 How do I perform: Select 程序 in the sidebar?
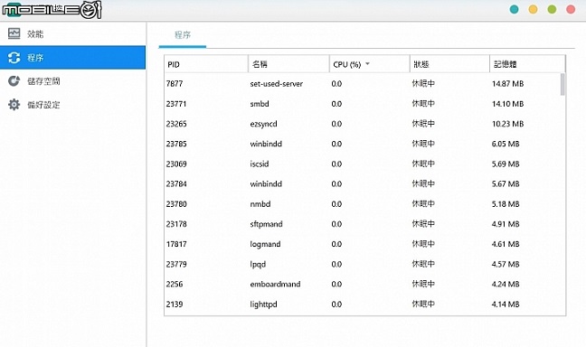[x=73, y=58]
